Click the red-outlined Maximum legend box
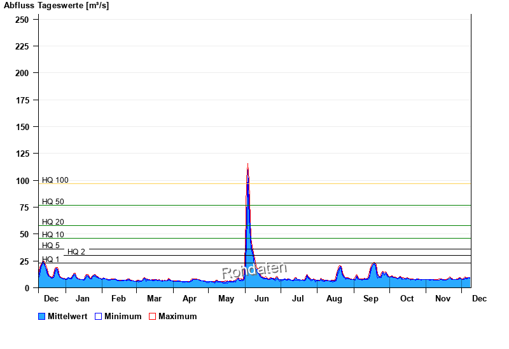The image size is (509, 349). point(152,317)
